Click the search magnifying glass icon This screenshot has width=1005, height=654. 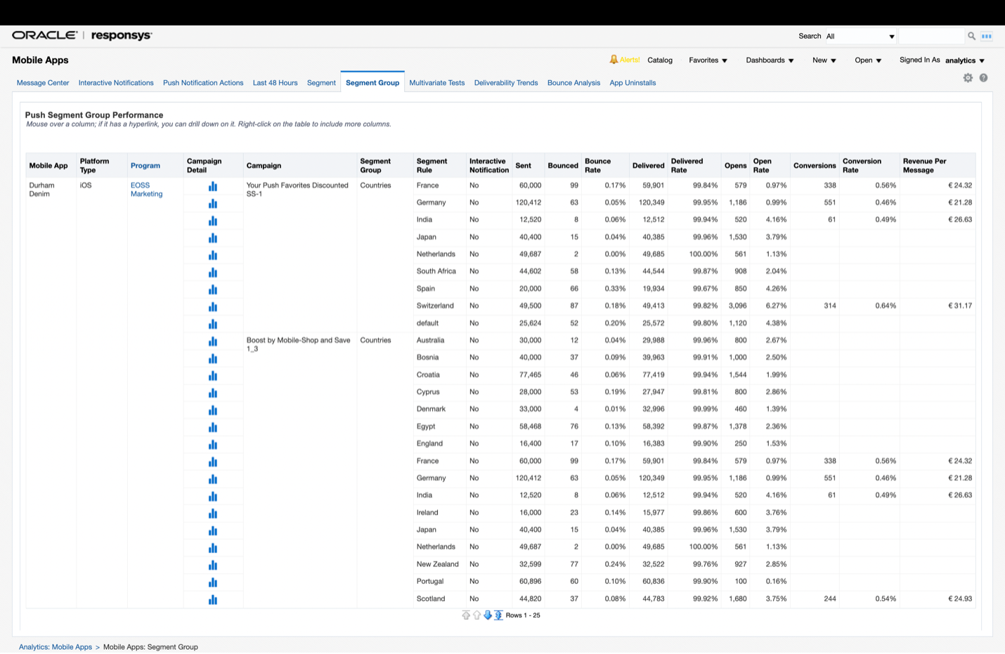[x=971, y=36]
